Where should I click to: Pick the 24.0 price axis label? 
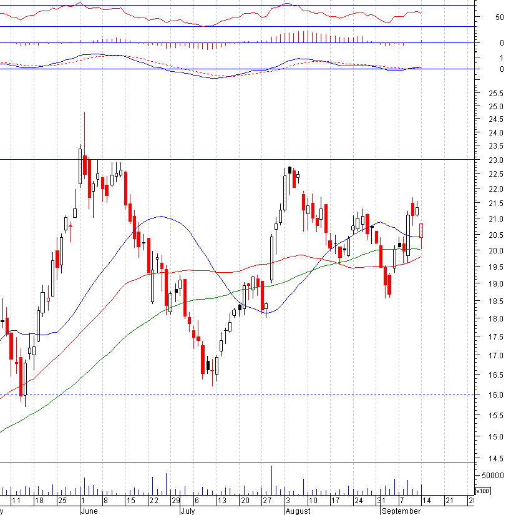(496, 133)
